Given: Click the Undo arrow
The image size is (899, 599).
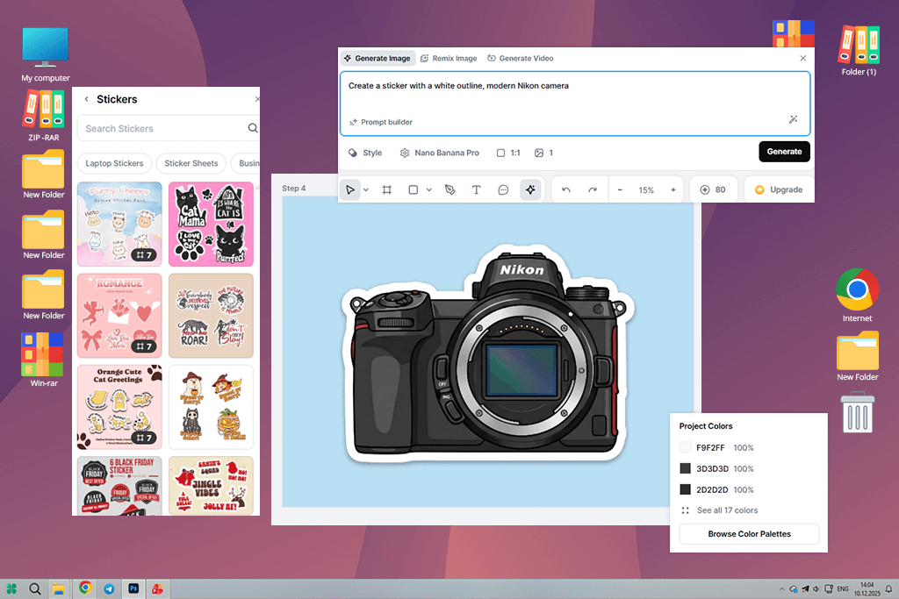Looking at the screenshot, I should point(566,189).
